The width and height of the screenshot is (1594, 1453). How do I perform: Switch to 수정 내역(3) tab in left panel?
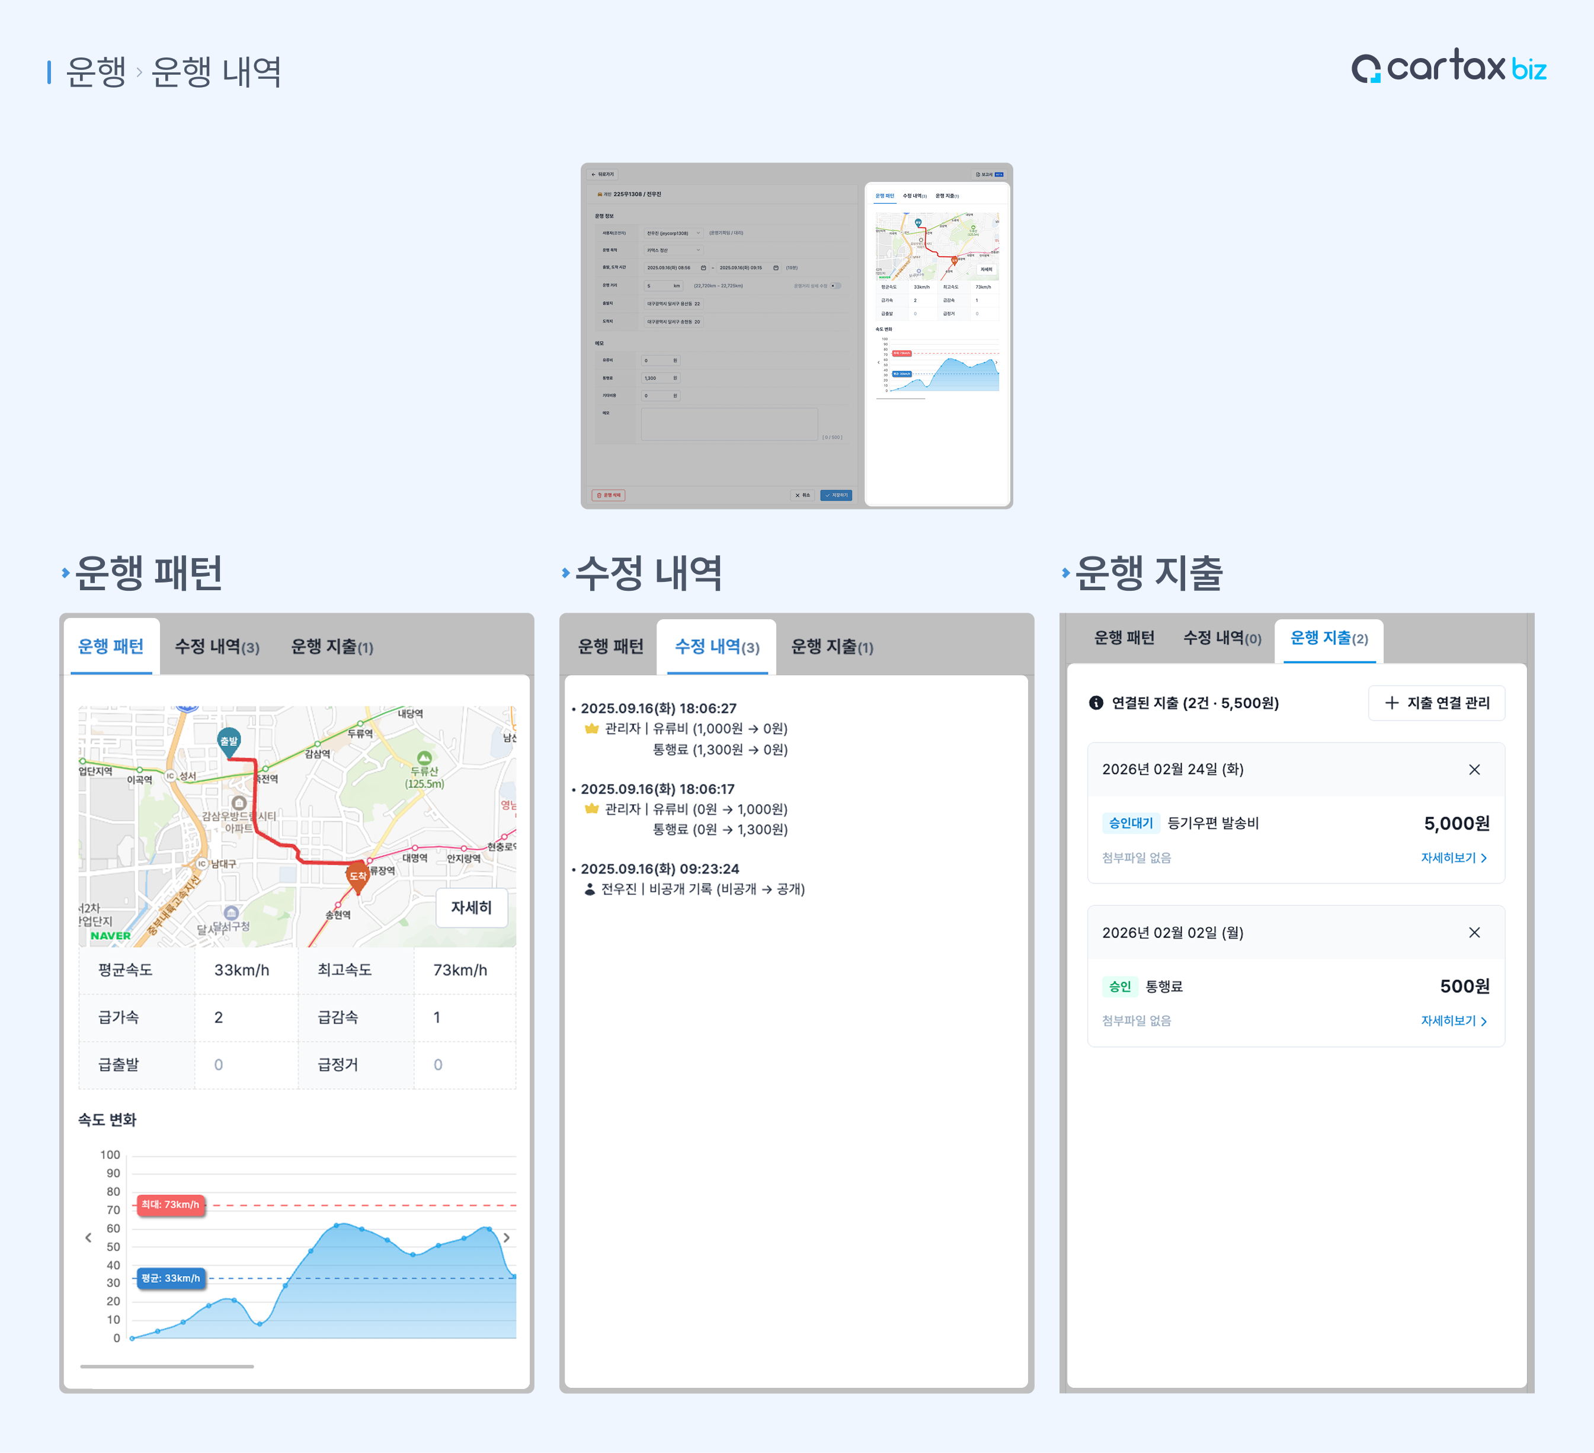click(x=217, y=647)
